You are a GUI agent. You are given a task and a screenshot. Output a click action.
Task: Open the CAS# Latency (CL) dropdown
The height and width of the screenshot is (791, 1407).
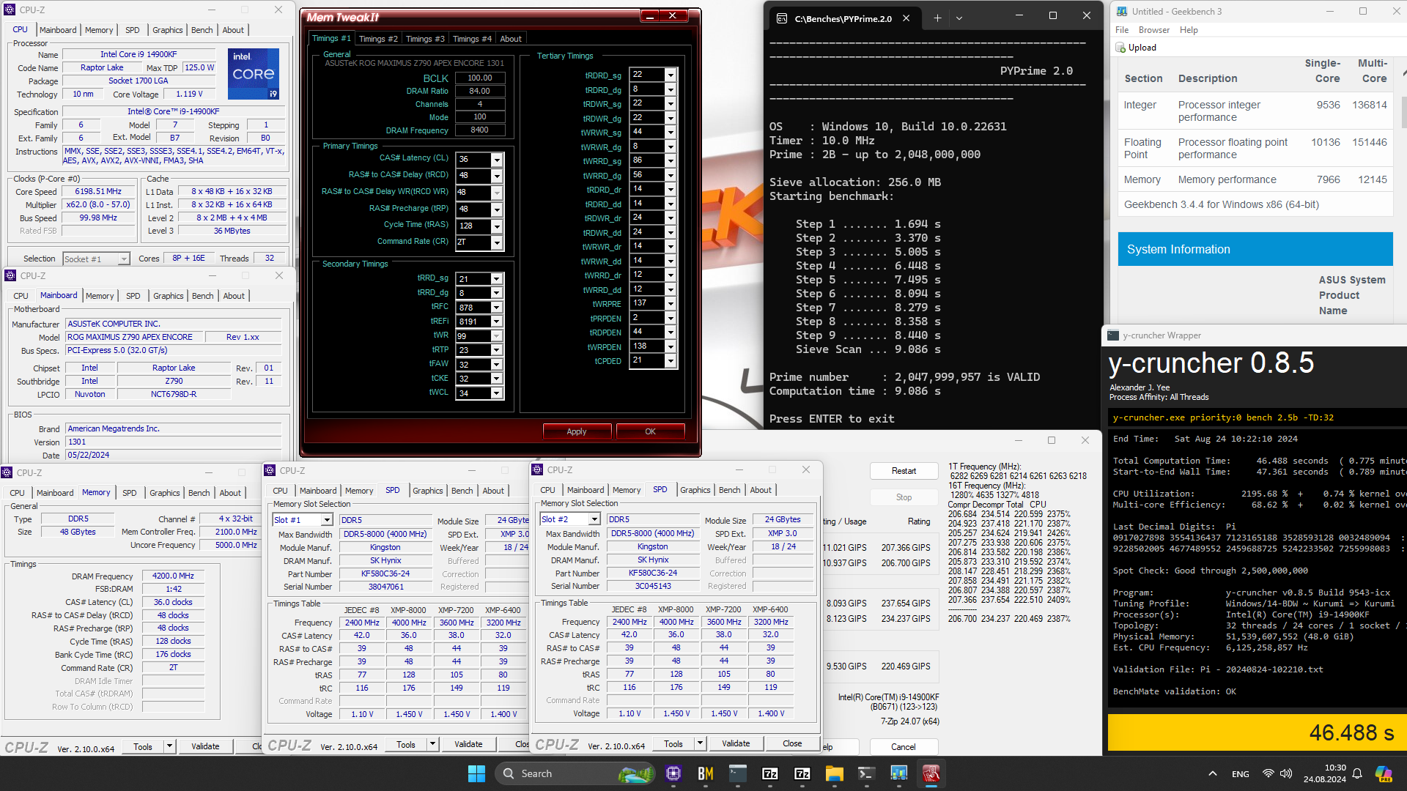pyautogui.click(x=497, y=160)
